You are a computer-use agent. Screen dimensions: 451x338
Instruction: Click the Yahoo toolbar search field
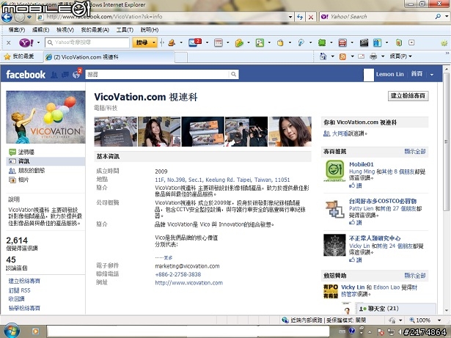coord(87,43)
